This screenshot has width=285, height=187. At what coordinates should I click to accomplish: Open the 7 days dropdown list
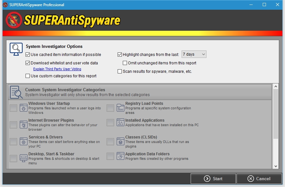pyautogui.click(x=194, y=54)
